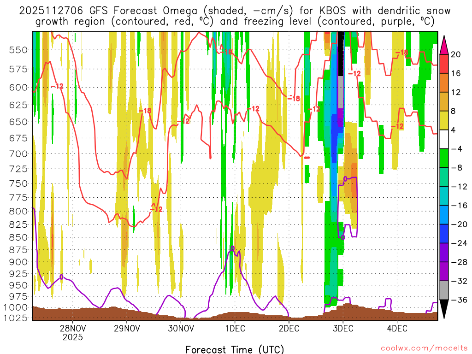The height and width of the screenshot is (354, 472).
Task: Click the 3DEC date label
Action: 343,328
